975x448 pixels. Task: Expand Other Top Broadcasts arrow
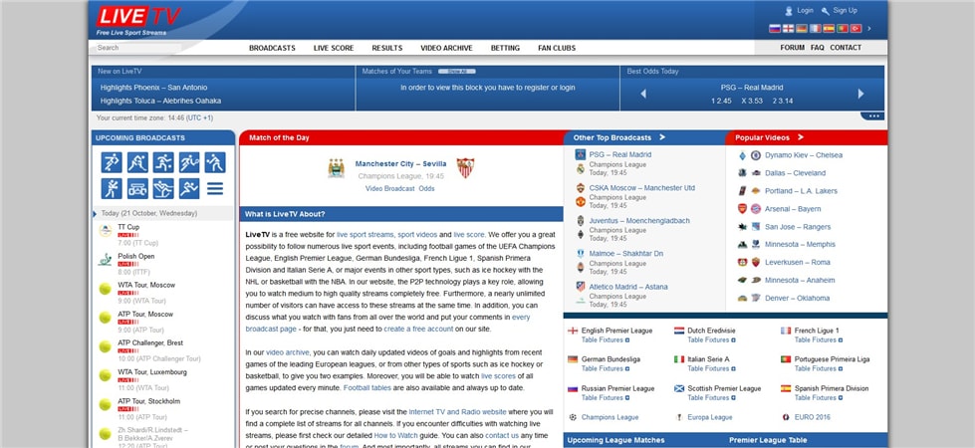[x=662, y=137]
